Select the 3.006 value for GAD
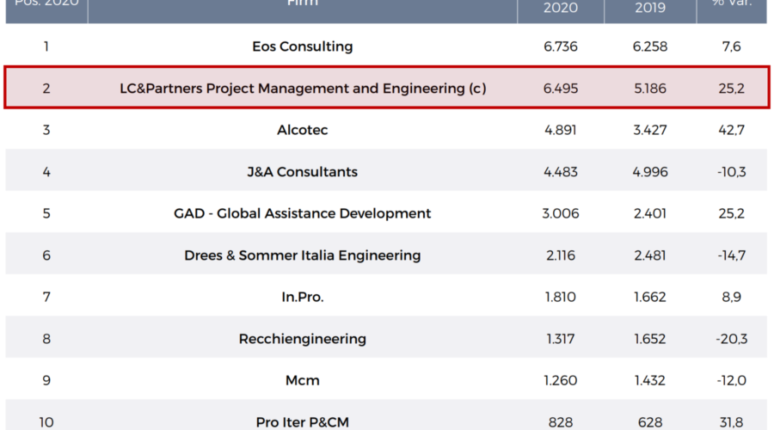 [560, 213]
